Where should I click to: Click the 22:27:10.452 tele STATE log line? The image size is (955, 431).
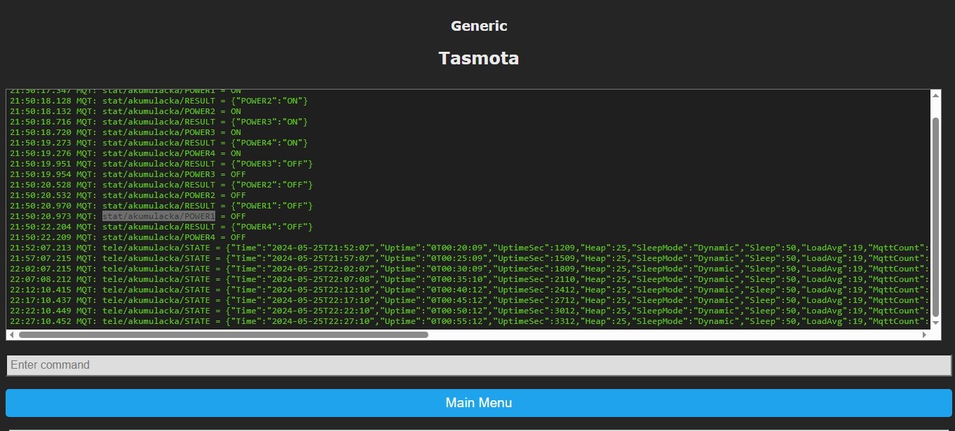click(469, 321)
